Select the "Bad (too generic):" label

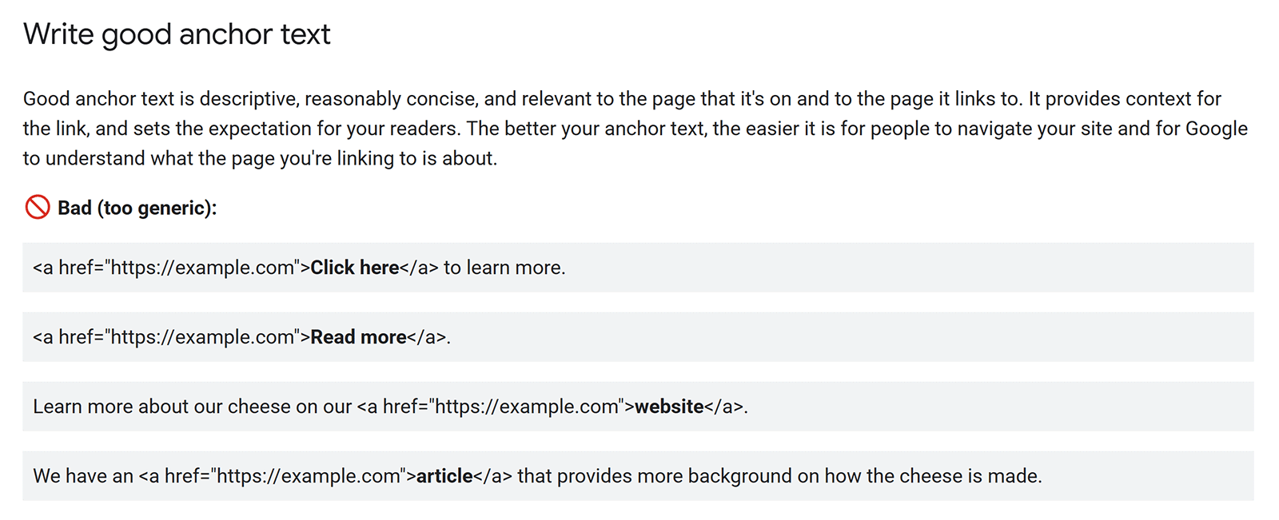tap(137, 208)
